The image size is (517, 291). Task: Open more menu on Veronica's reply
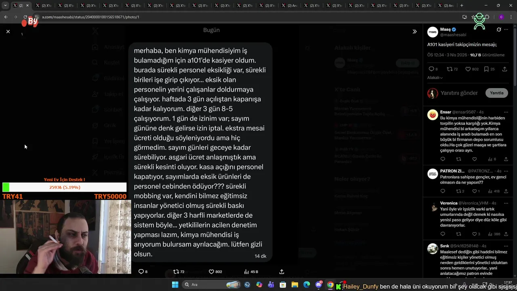point(506,203)
